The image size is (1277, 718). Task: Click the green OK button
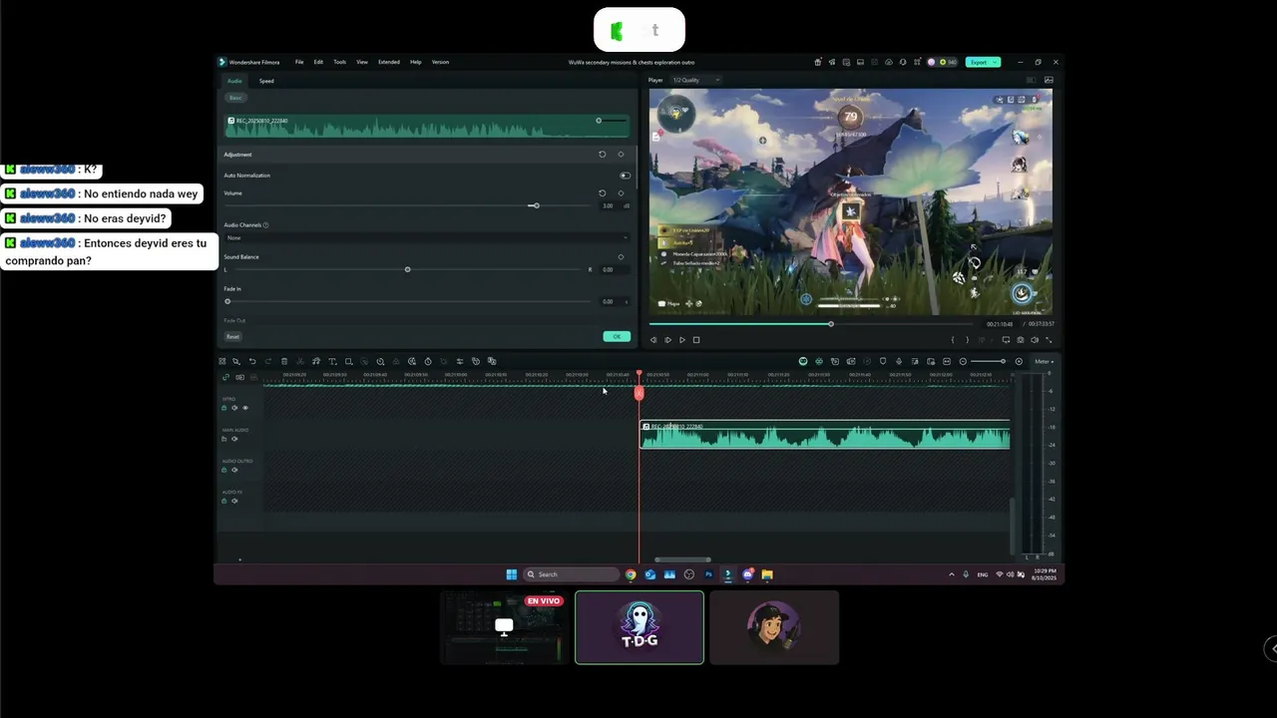pyautogui.click(x=617, y=336)
